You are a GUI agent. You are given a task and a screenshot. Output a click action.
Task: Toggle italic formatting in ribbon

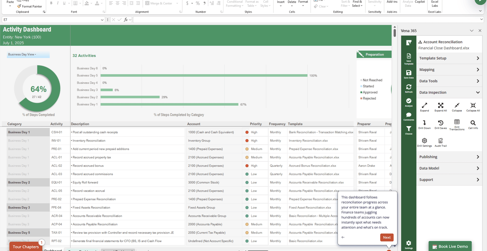tap(58, 3)
